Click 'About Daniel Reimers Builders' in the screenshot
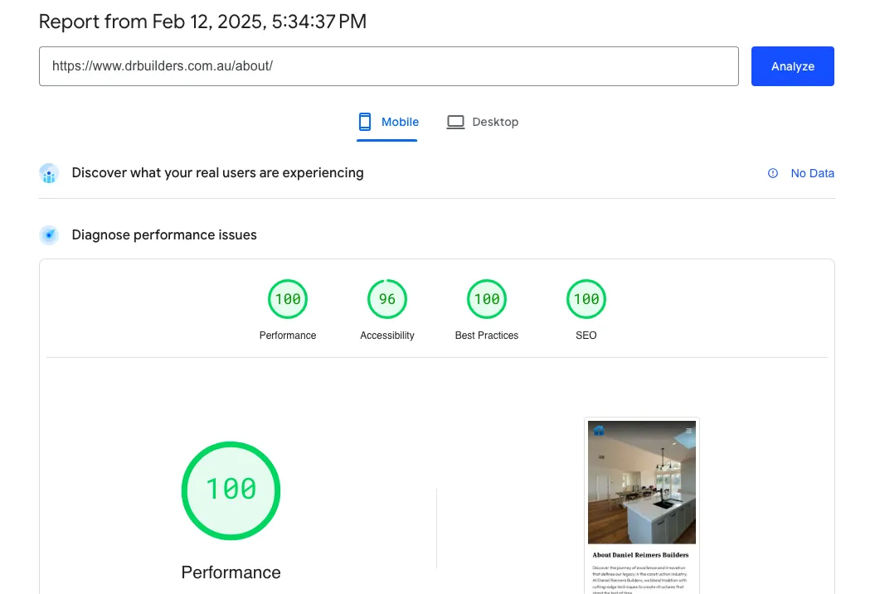This screenshot has height=594, width=875. pyautogui.click(x=640, y=555)
